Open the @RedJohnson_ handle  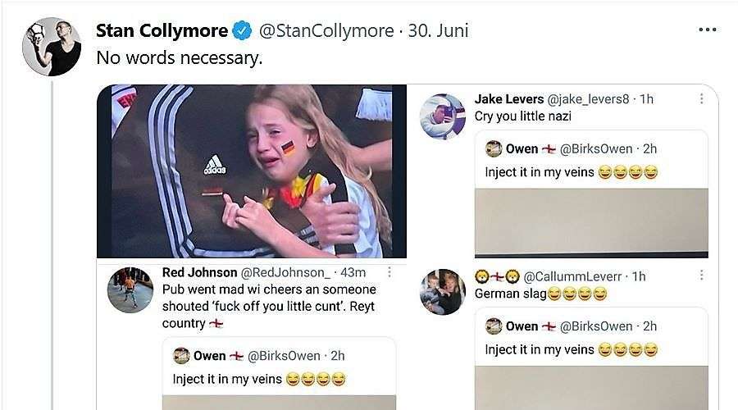(285, 272)
